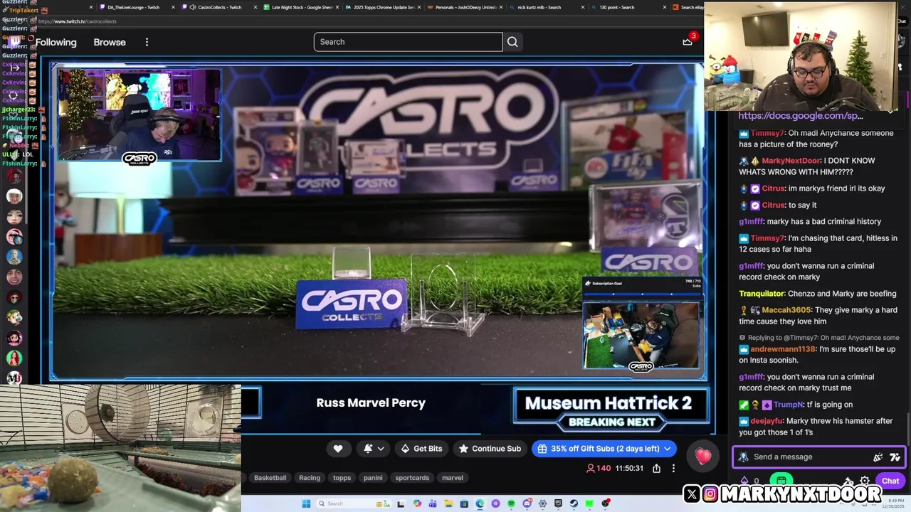Open the Browse page
The image size is (911, 512).
point(110,42)
